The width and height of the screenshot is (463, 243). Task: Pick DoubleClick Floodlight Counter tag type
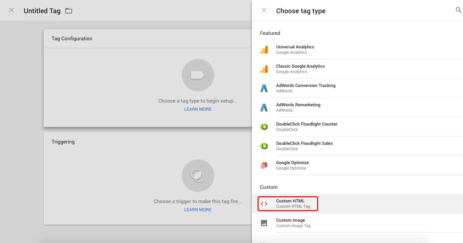pos(357,127)
